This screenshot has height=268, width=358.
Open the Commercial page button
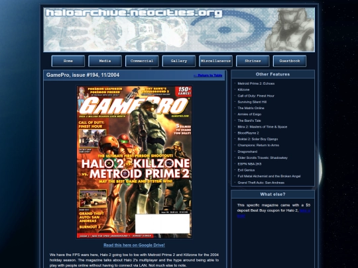(142, 61)
